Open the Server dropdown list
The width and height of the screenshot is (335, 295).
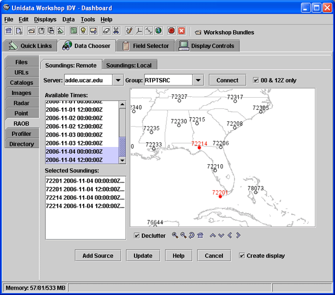[x=118, y=80]
